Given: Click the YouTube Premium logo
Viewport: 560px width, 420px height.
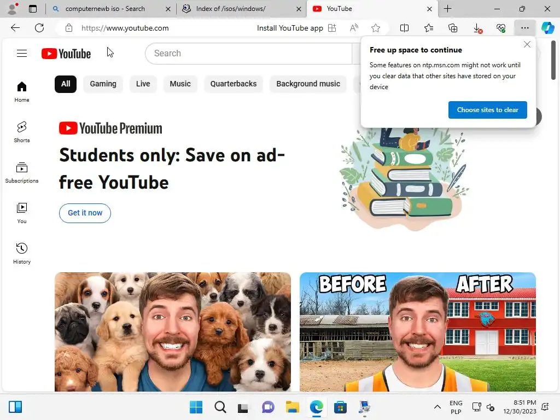Looking at the screenshot, I should tap(110, 128).
